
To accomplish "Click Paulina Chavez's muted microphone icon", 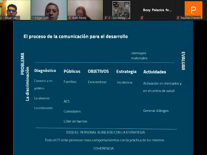I will pyautogui.click(x=178, y=18).
